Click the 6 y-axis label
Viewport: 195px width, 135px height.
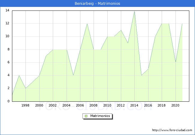[x=8, y=62]
